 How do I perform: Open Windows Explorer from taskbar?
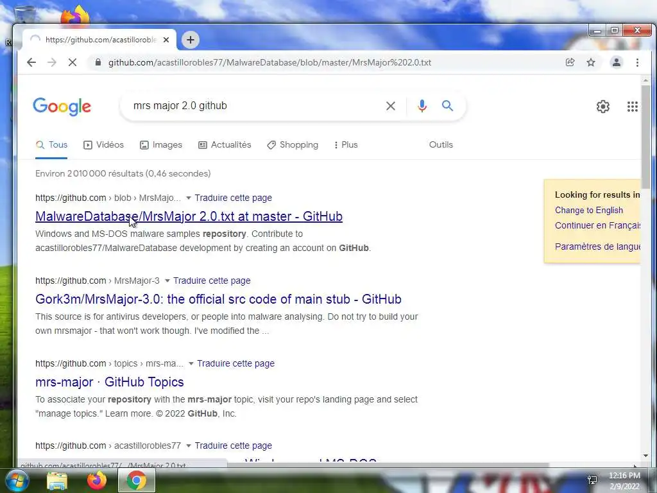57,481
